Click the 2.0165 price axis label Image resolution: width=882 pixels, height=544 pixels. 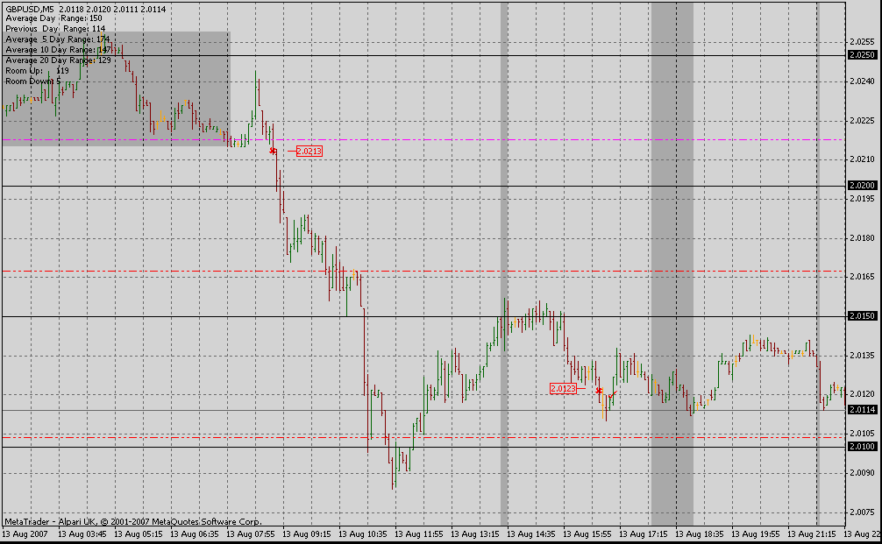(863, 277)
